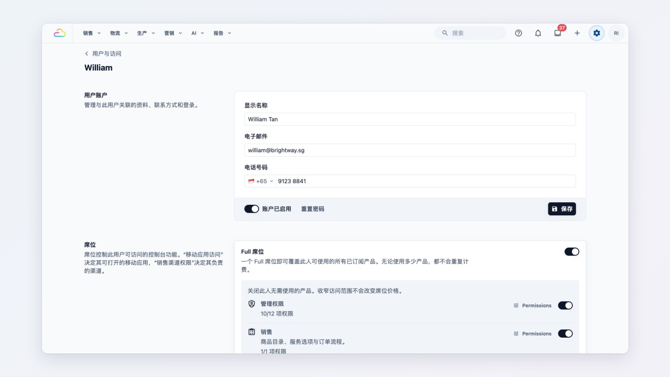670x377 pixels.
Task: Open the help question mark icon
Action: (518, 33)
